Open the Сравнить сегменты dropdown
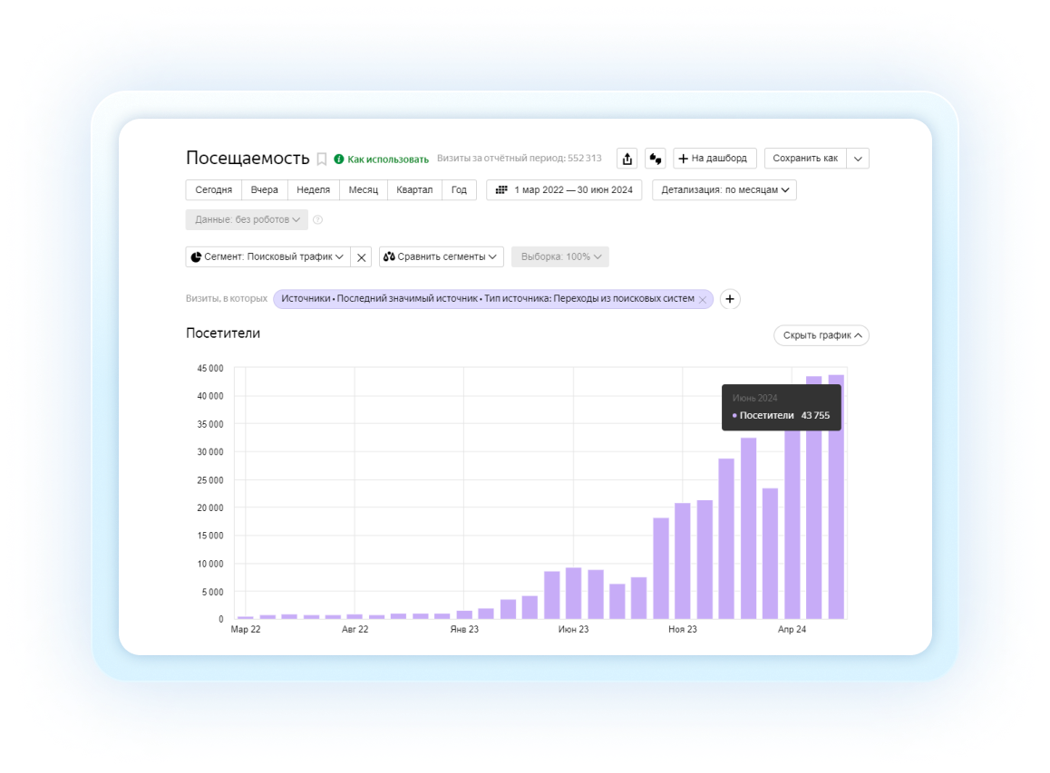This screenshot has width=1050, height=773. coord(442,257)
